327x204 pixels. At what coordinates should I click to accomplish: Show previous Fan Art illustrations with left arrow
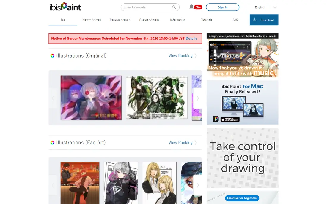pyautogui.click(x=53, y=185)
